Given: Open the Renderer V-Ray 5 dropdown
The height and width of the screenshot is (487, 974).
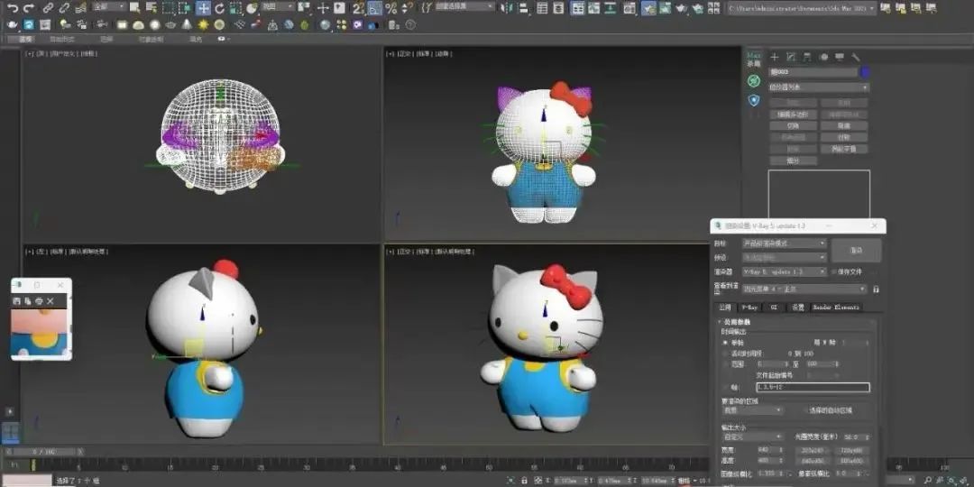Looking at the screenshot, I should 784,271.
